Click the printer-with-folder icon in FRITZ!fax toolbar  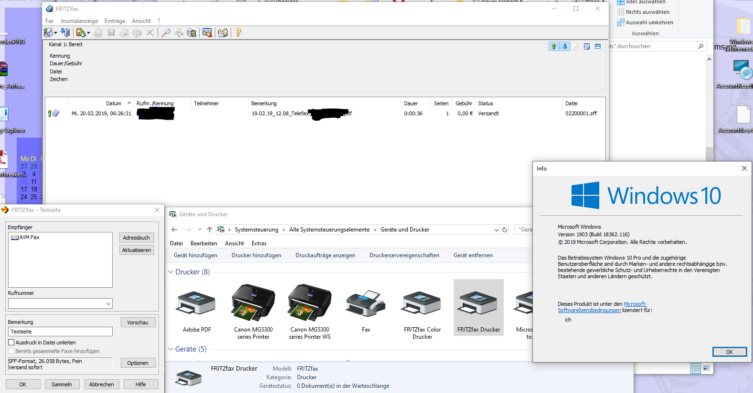tap(191, 32)
